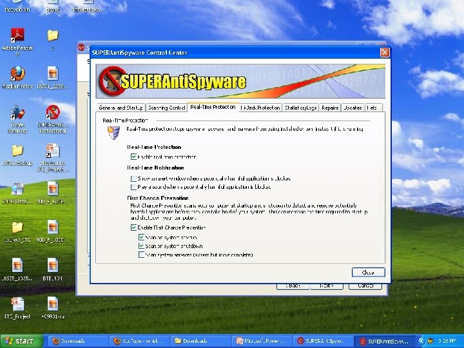Click the system tray icon left of the clock
464x348 pixels.
(x=430, y=341)
